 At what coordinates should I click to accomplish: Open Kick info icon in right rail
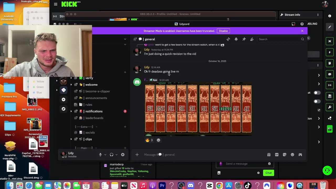330,16
